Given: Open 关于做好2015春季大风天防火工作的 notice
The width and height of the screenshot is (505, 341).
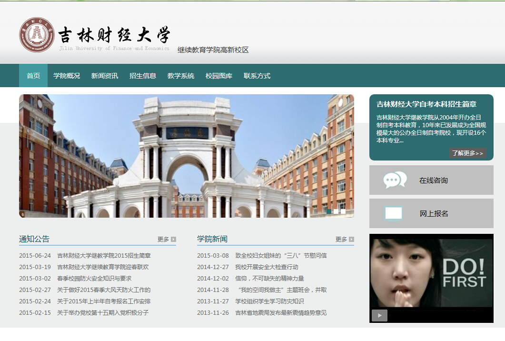Looking at the screenshot, I should (104, 290).
